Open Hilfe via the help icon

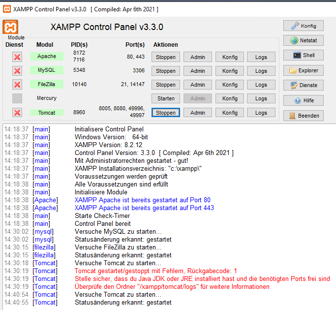304,100
